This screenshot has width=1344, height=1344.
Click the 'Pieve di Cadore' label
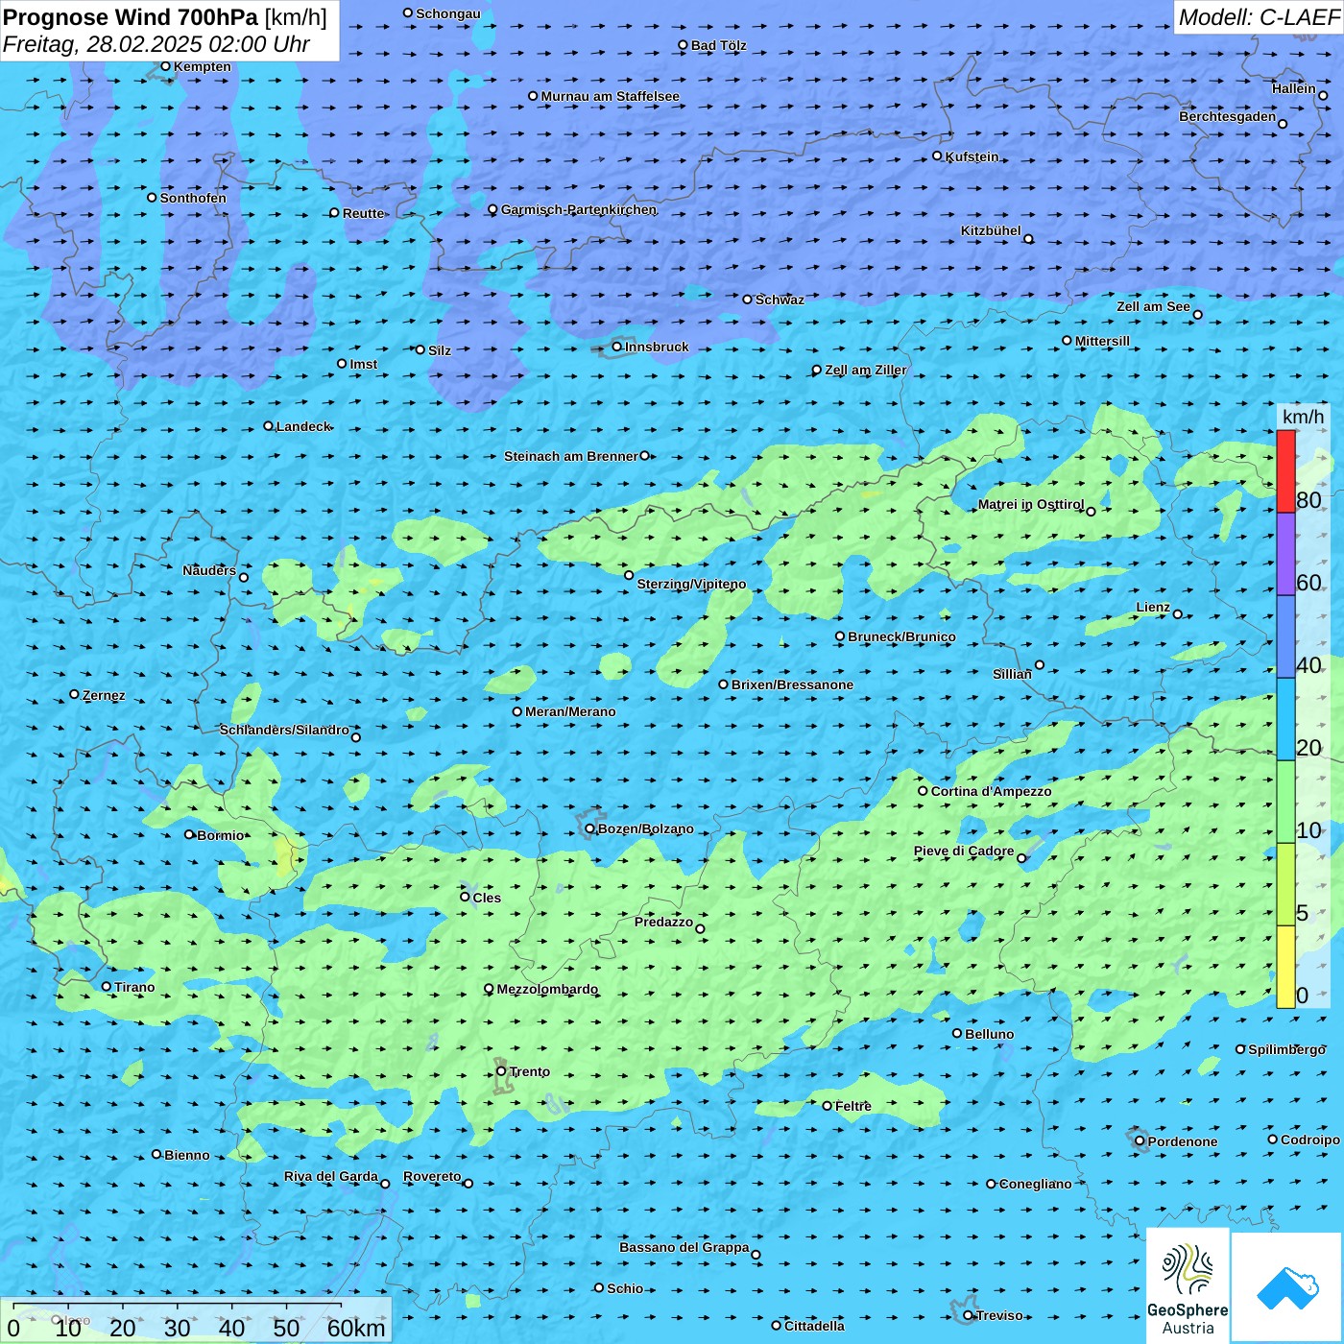coord(964,851)
